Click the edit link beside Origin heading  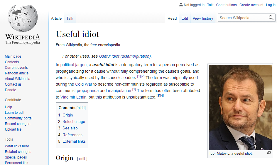click(x=82, y=159)
